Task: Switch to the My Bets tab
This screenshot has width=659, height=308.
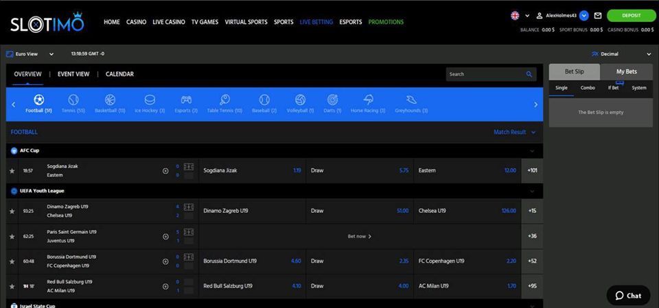Action: 626,72
